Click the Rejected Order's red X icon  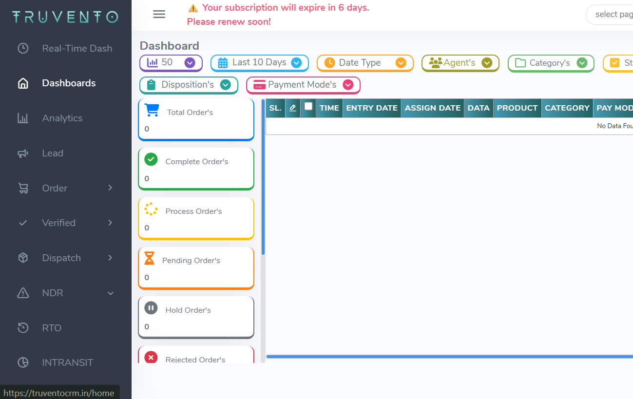pyautogui.click(x=151, y=358)
